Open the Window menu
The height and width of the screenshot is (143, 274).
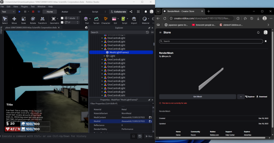41,7
